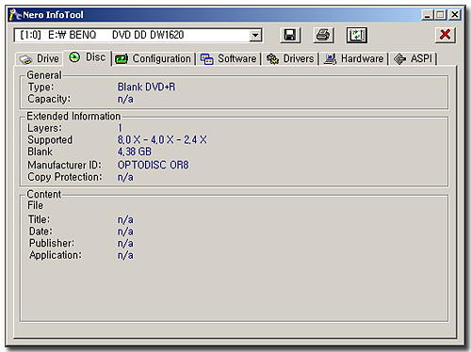Click the Print icon in toolbar

[323, 35]
